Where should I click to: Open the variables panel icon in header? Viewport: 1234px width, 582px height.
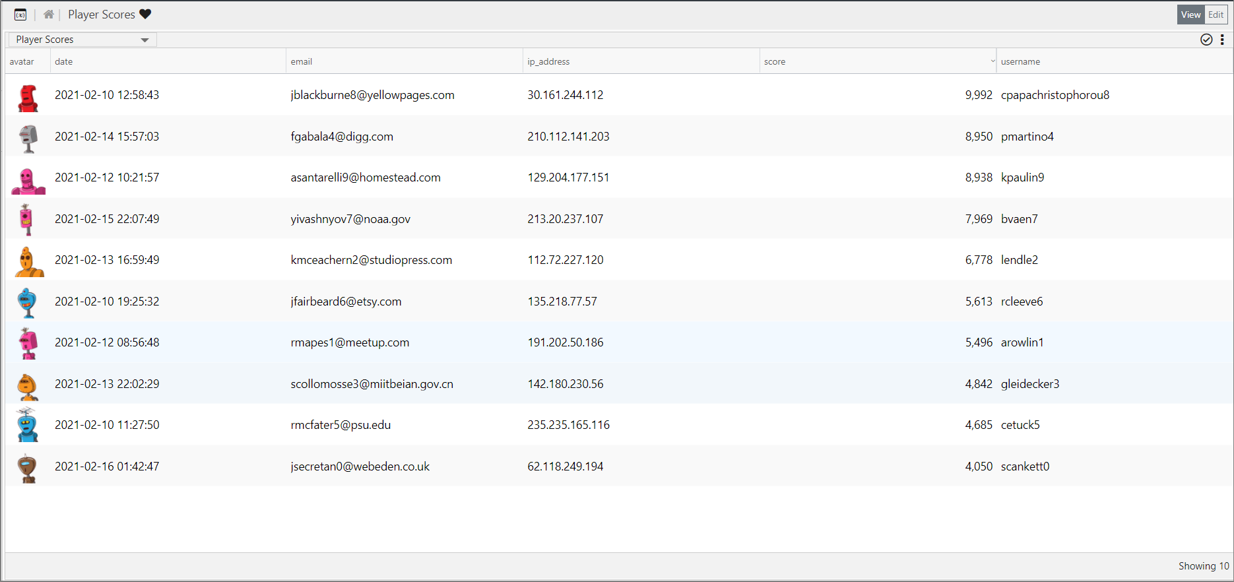[20, 15]
